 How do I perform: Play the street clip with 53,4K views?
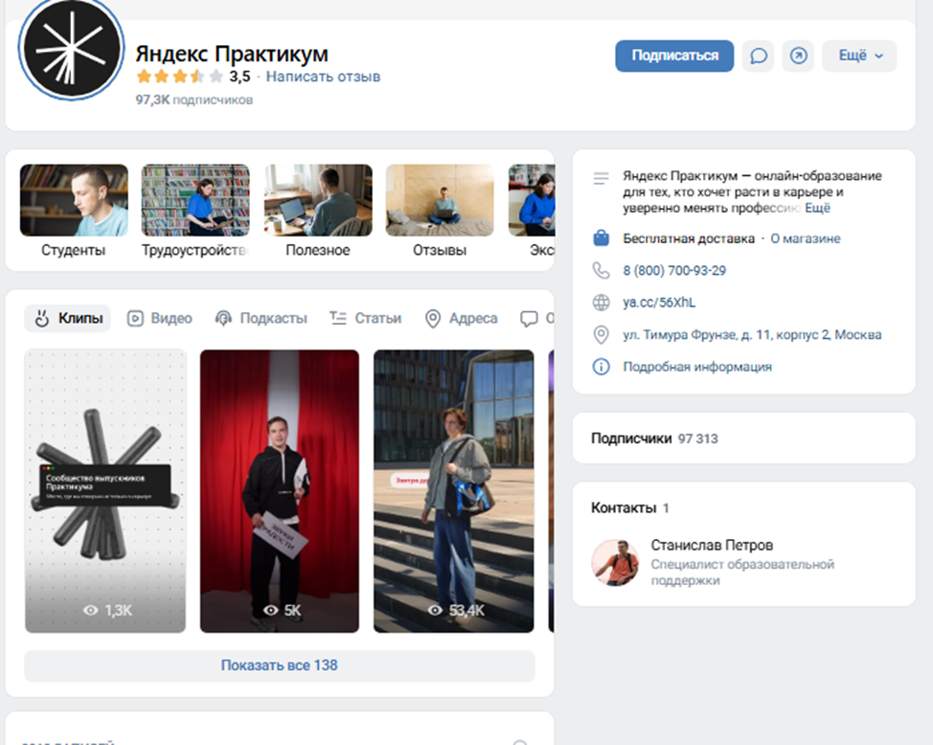(453, 491)
